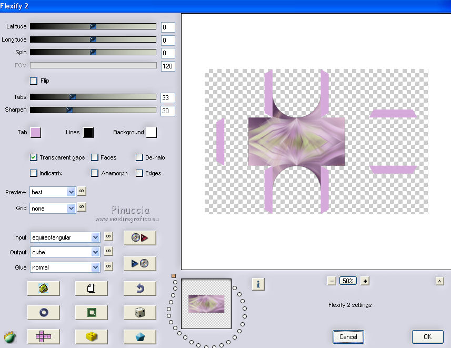Screen dimensions: 451x348
Task: Open the white Background color swatch
Action: tap(151, 132)
